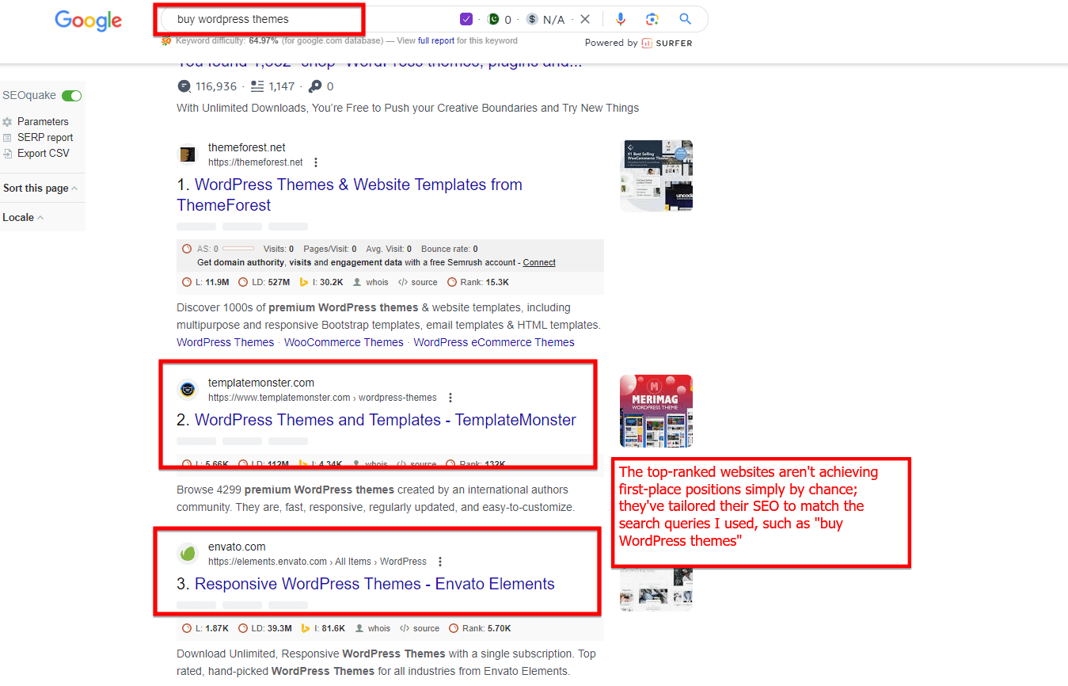The height and width of the screenshot is (686, 1068).
Task: Click the key icon showing 0
Action: [x=314, y=86]
